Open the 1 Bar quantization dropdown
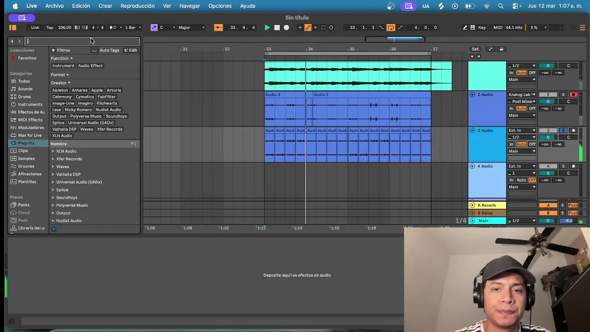Viewport: 590px width, 332px height. [x=133, y=28]
